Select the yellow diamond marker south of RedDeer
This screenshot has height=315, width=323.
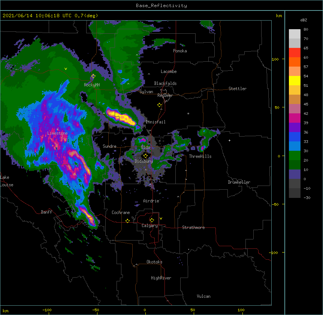pos(160,105)
